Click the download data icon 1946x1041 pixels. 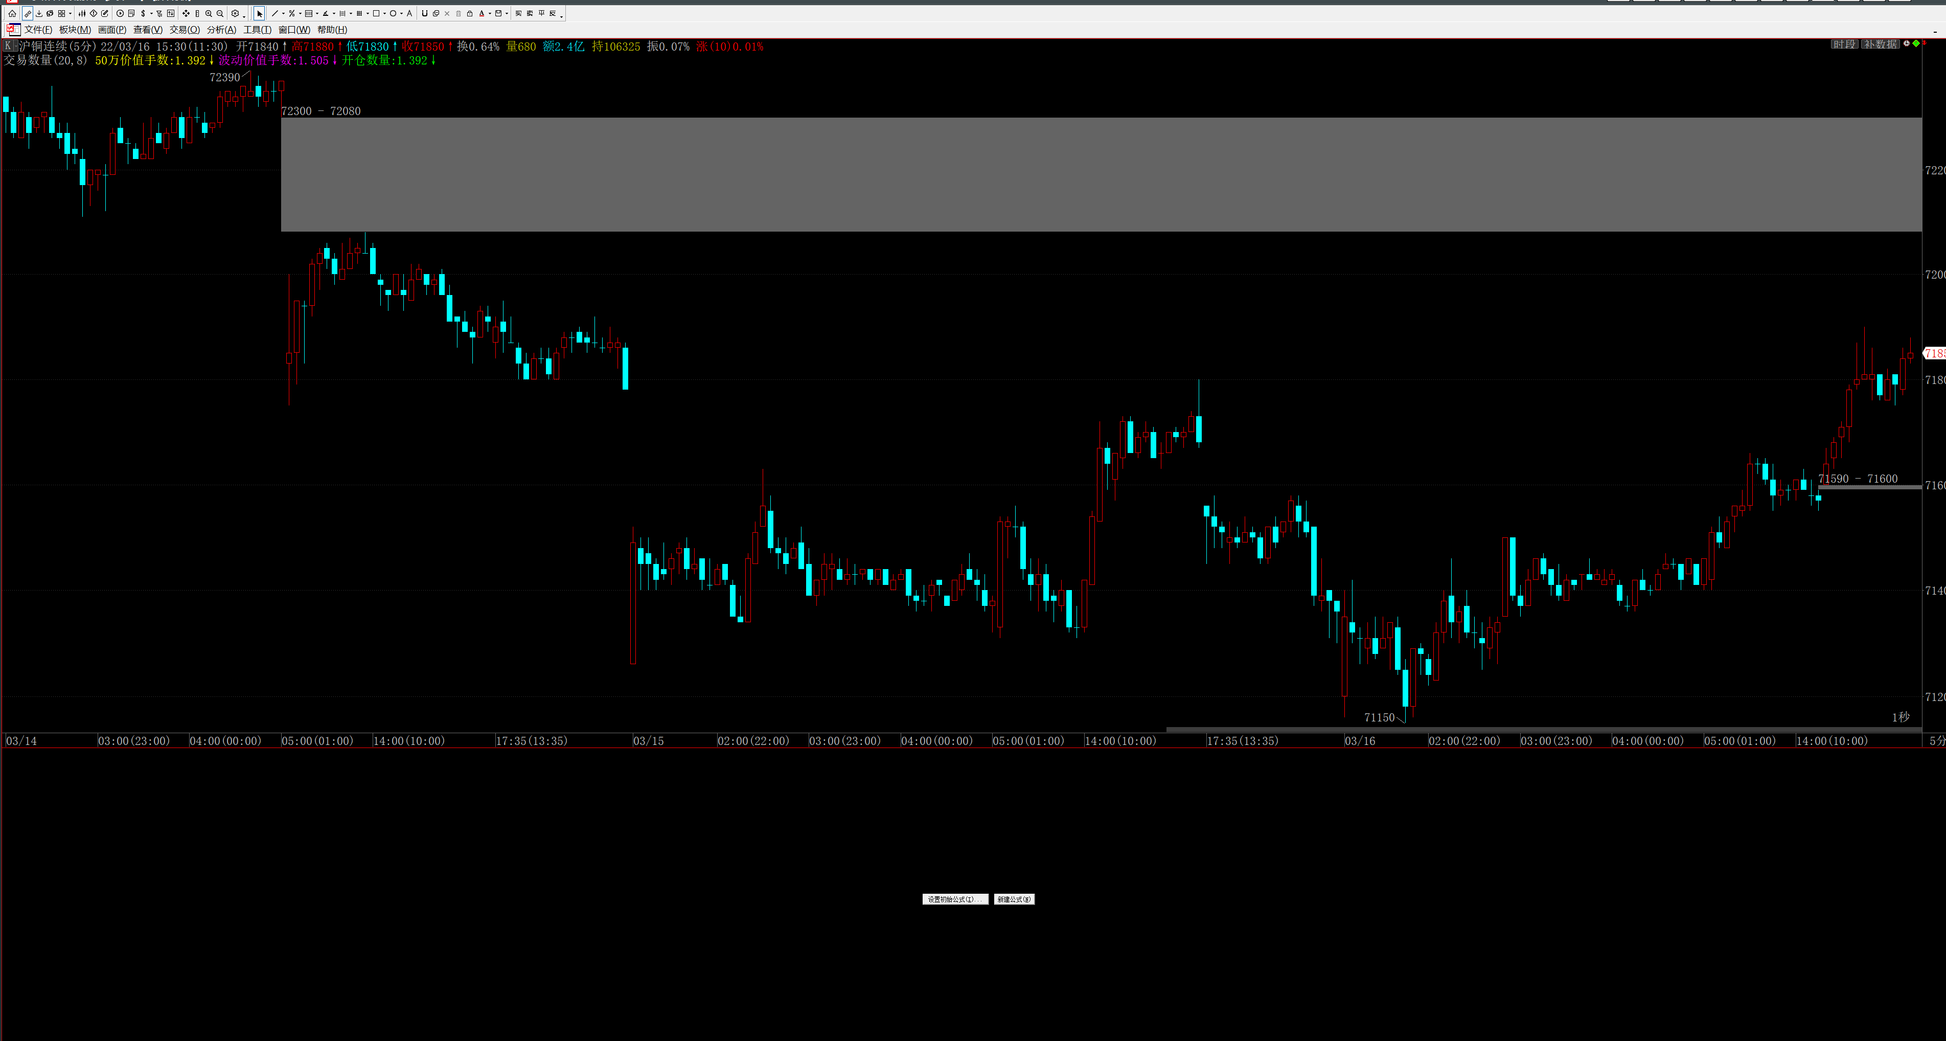tap(39, 14)
